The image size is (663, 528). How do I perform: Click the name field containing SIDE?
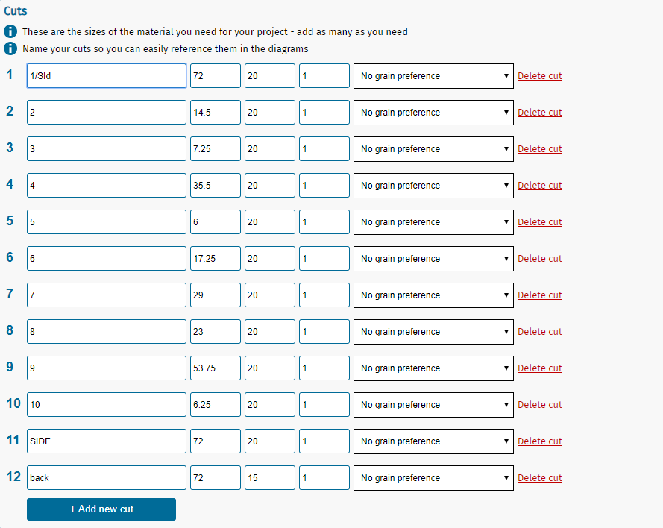(x=107, y=441)
